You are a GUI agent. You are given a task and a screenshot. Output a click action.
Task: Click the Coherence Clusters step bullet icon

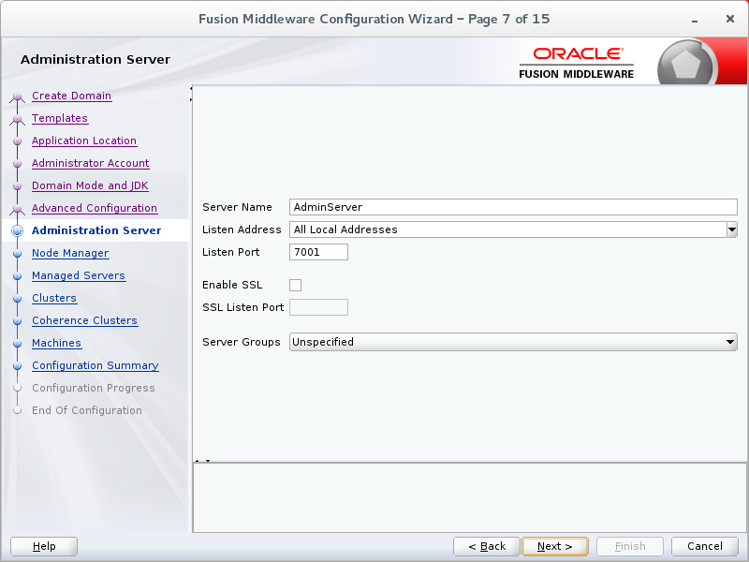pos(17,321)
